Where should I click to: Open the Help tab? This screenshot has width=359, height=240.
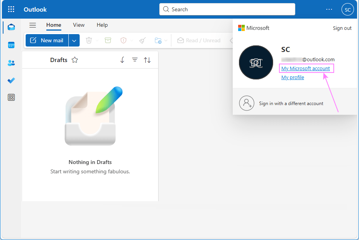[102, 25]
